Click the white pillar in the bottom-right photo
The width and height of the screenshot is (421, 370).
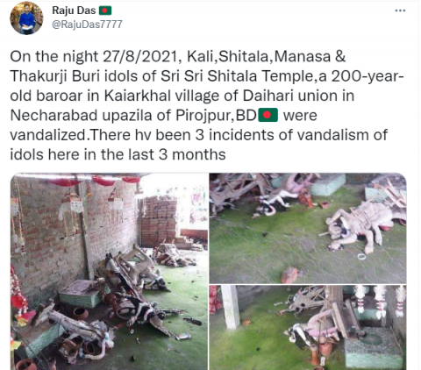point(231,307)
